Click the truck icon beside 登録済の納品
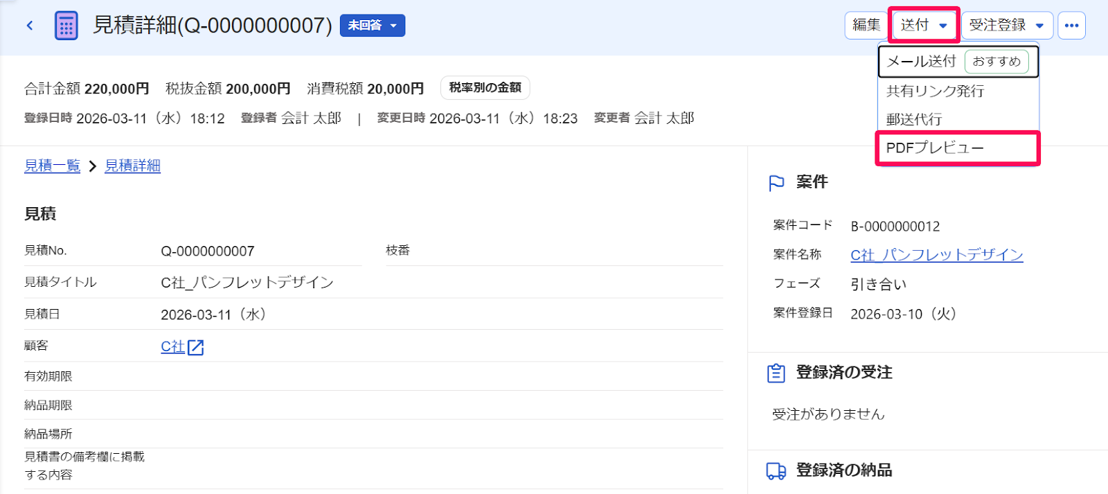The image size is (1108, 494). [776, 471]
